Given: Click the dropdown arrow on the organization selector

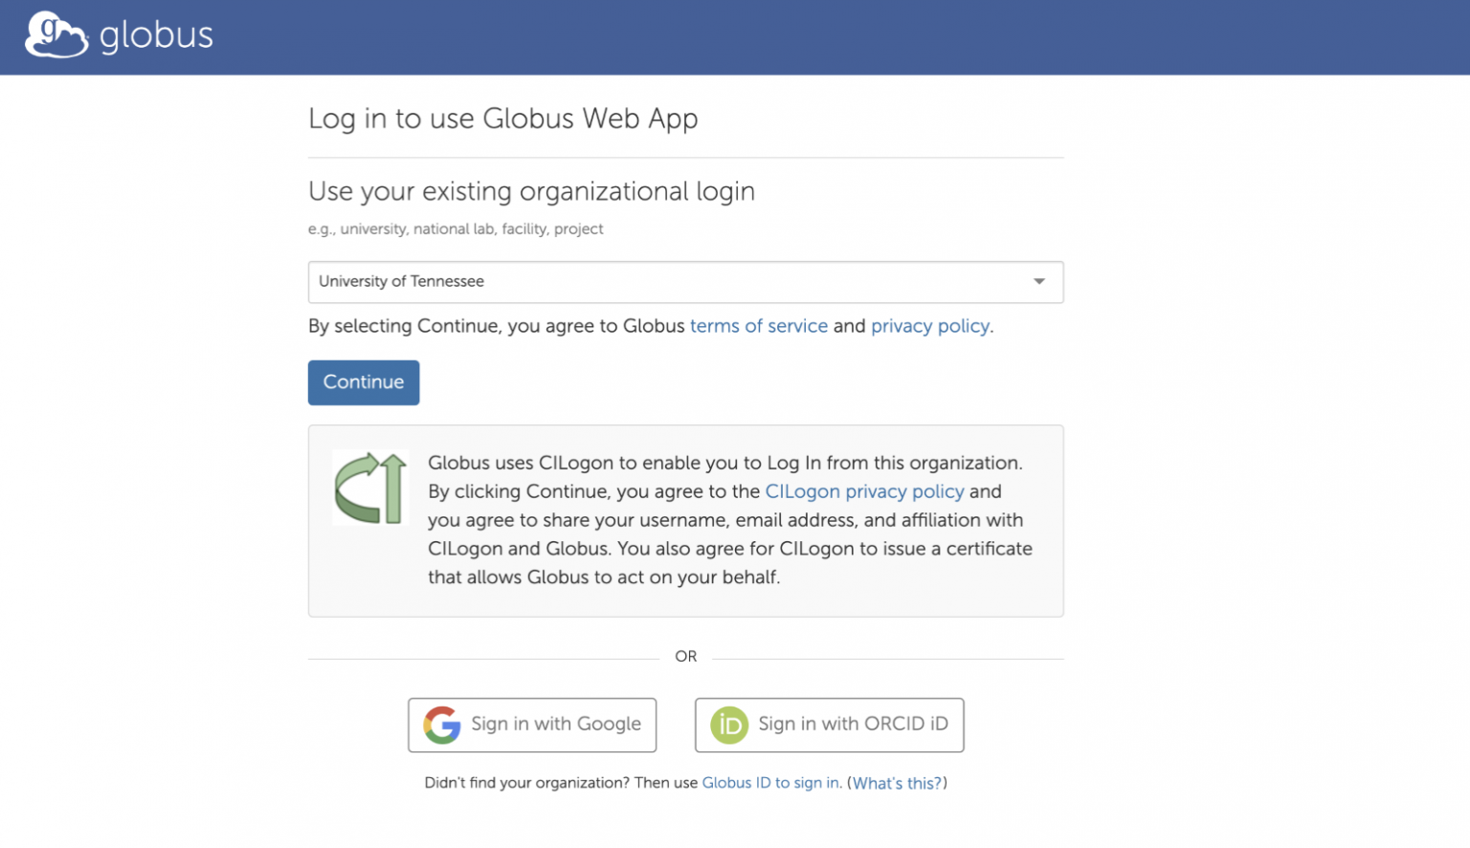Looking at the screenshot, I should coord(1038,282).
